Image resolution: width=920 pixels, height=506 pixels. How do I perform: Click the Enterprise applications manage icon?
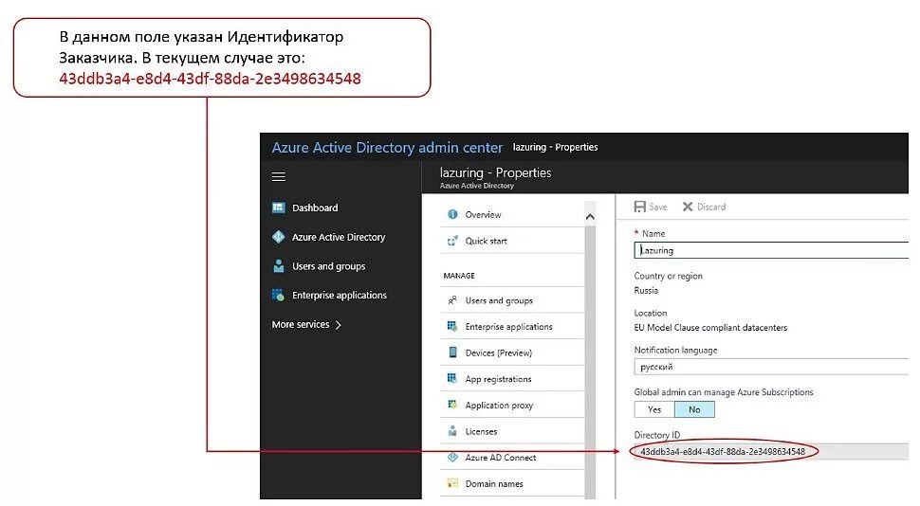tap(452, 326)
